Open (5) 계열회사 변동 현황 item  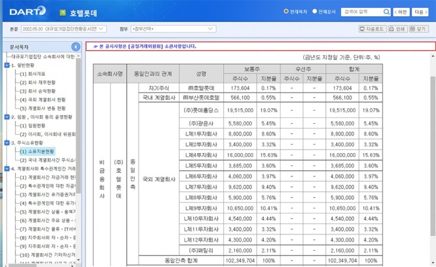tap(42, 109)
